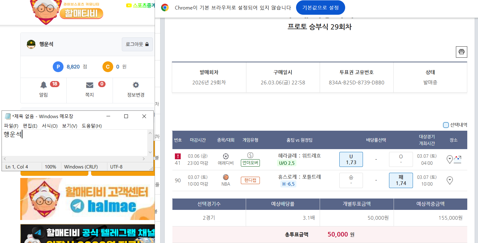Select the U 1.73 odds option
478x243 pixels.
coord(351,159)
